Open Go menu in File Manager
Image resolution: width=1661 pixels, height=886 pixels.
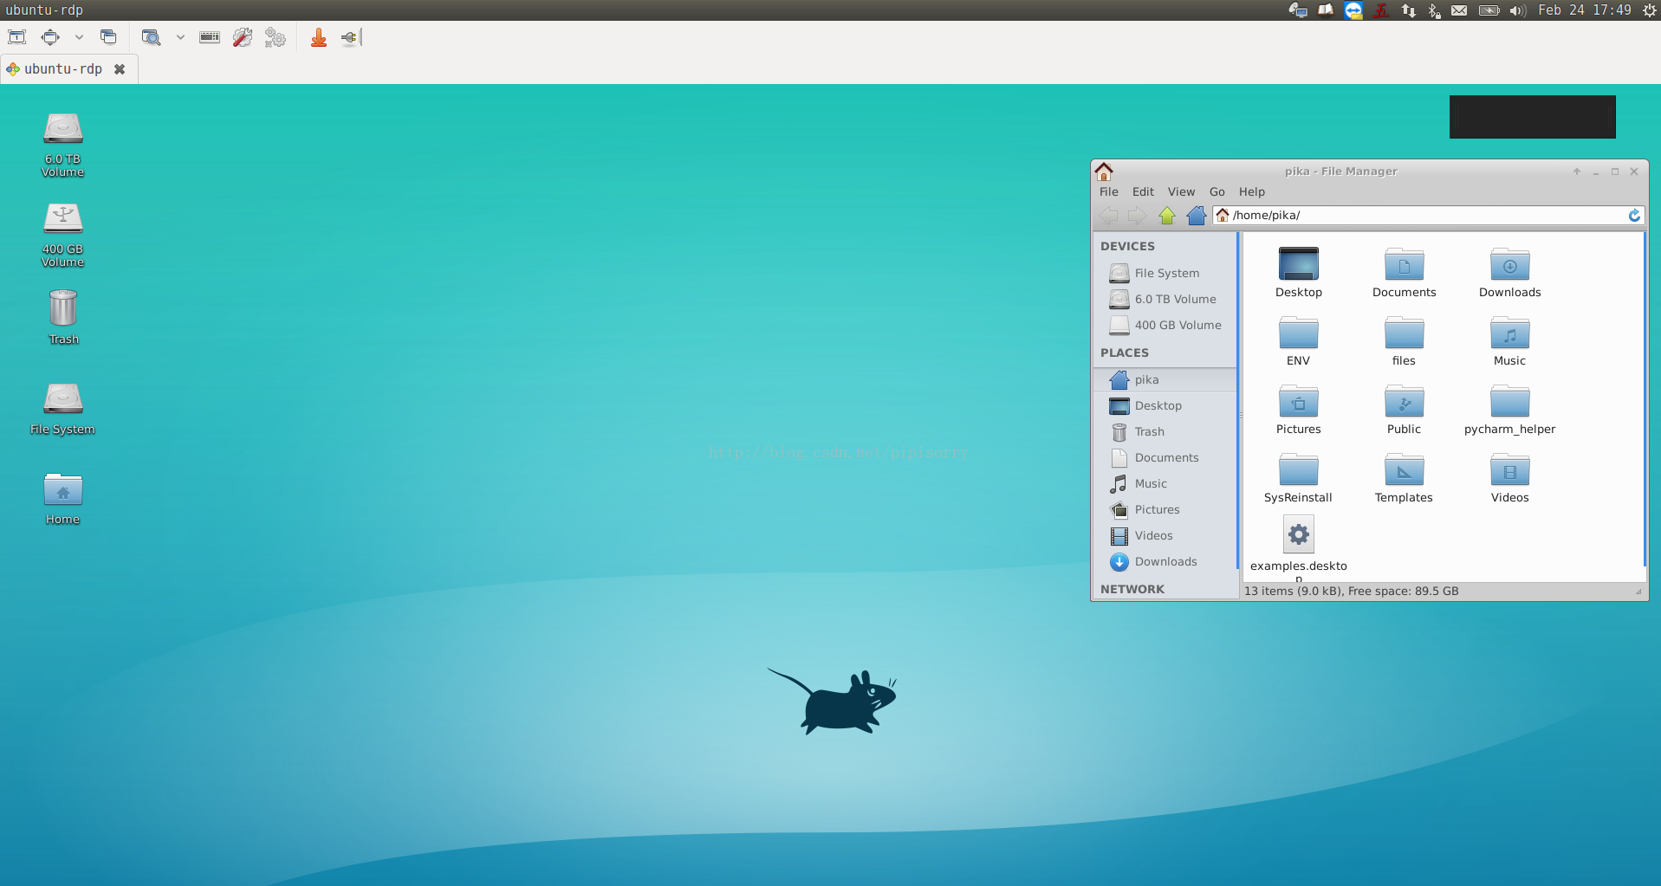[1217, 192]
